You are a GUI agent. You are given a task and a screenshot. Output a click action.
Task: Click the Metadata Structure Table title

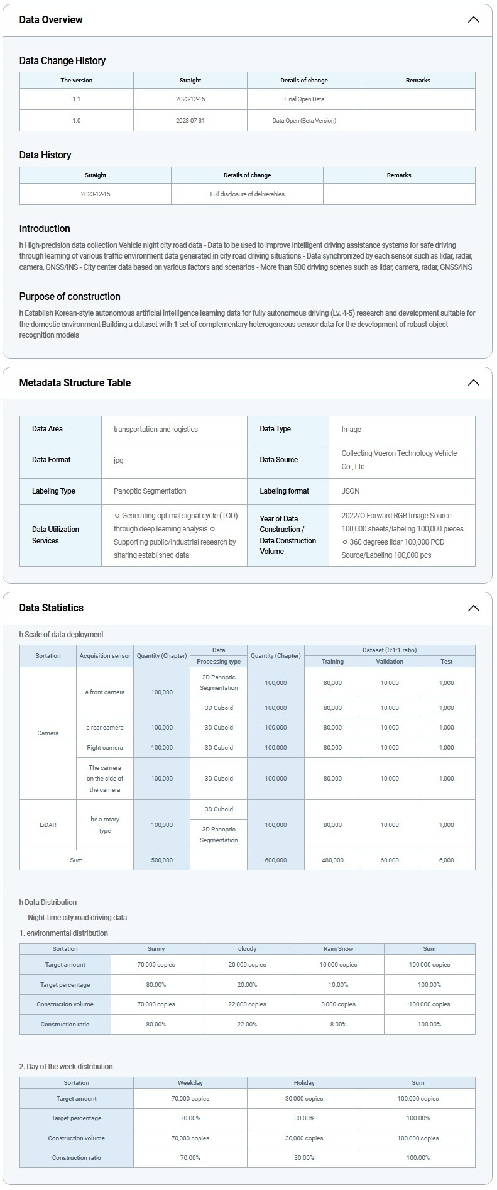(75, 382)
